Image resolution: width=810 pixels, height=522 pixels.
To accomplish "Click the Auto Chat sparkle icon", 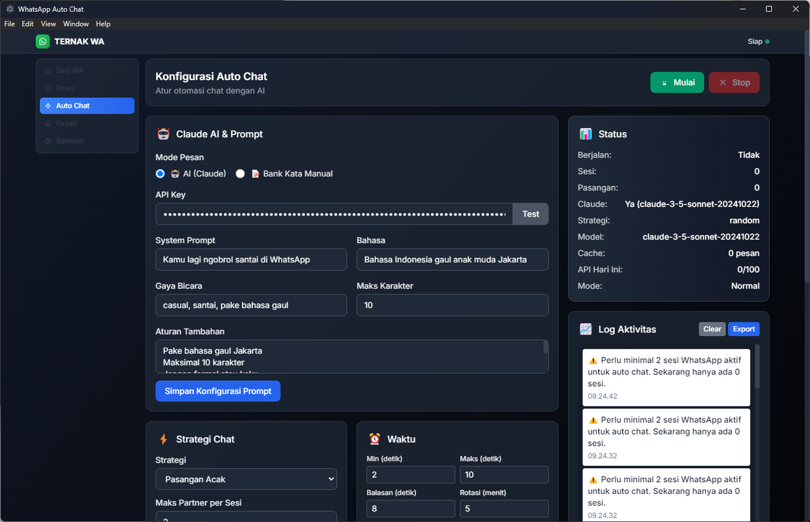I will coord(48,106).
